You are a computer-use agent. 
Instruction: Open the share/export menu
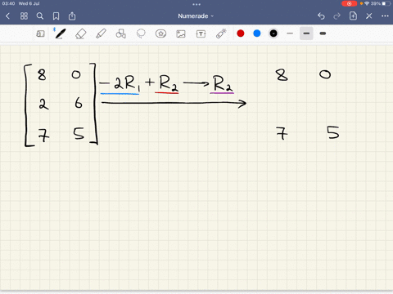[x=72, y=16]
